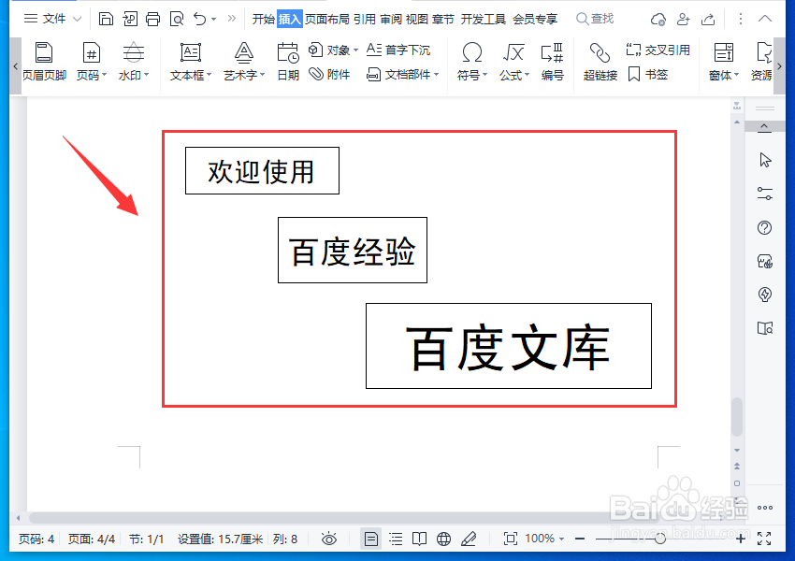
Task: Open the sidebar more dots icon
Action: pyautogui.click(x=764, y=508)
